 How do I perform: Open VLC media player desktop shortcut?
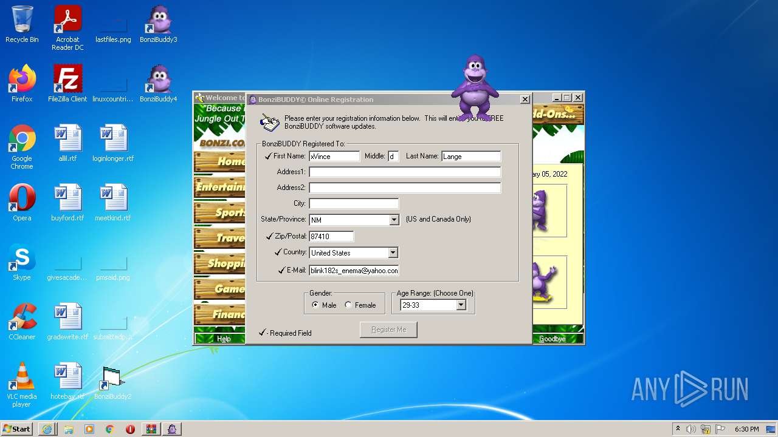pyautogui.click(x=22, y=385)
